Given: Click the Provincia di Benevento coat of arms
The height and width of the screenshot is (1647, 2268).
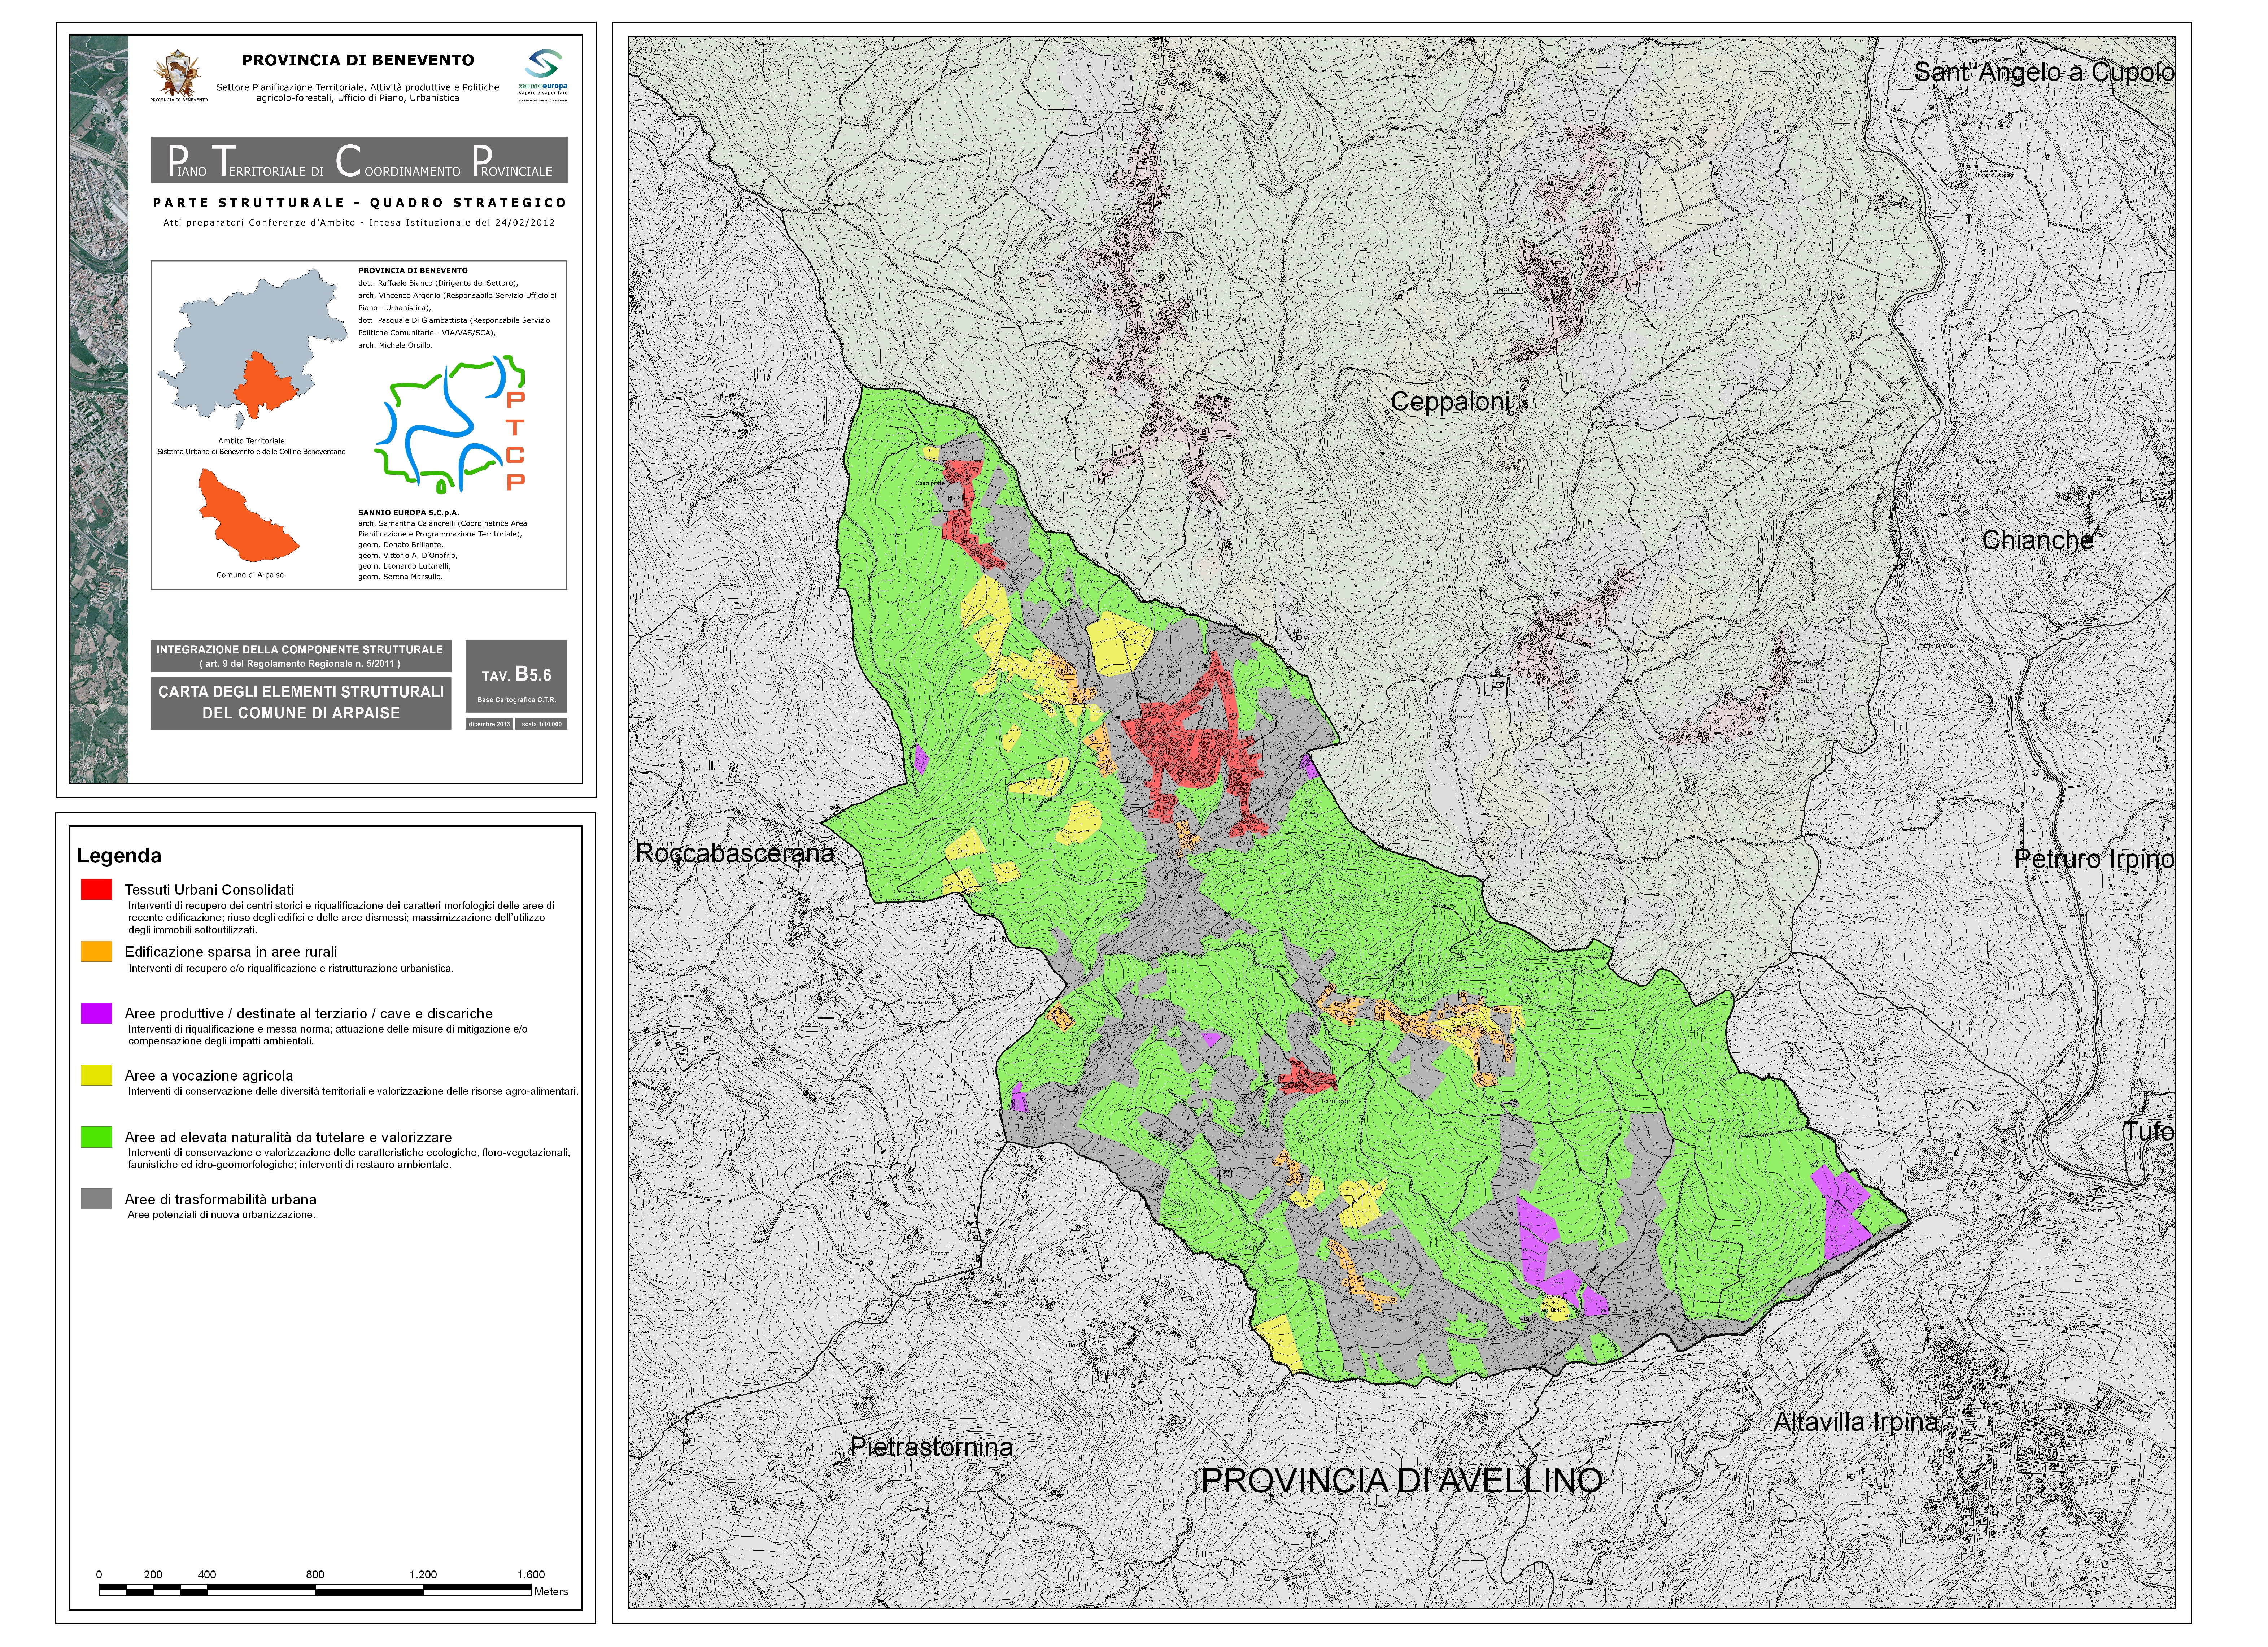Looking at the screenshot, I should tap(179, 75).
